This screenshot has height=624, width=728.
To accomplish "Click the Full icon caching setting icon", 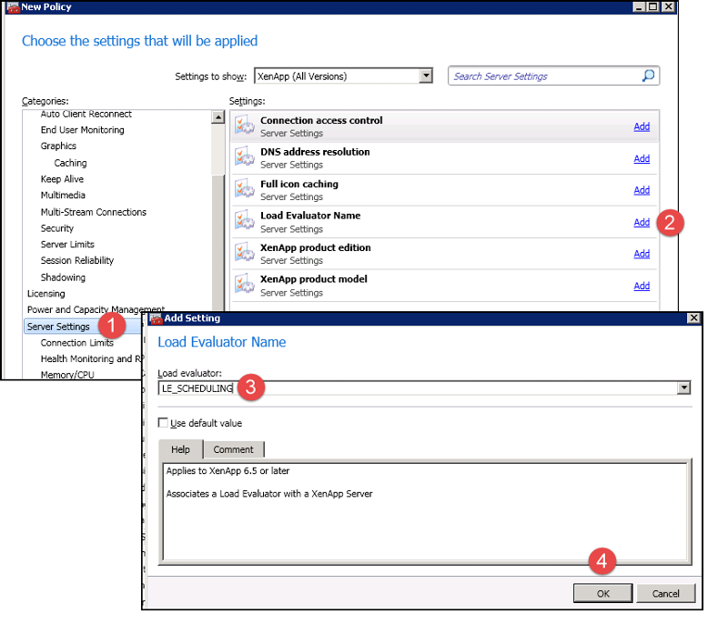I will [244, 189].
